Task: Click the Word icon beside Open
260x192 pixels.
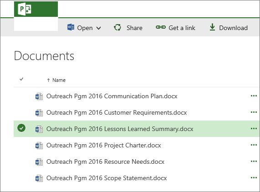Action: (71, 27)
